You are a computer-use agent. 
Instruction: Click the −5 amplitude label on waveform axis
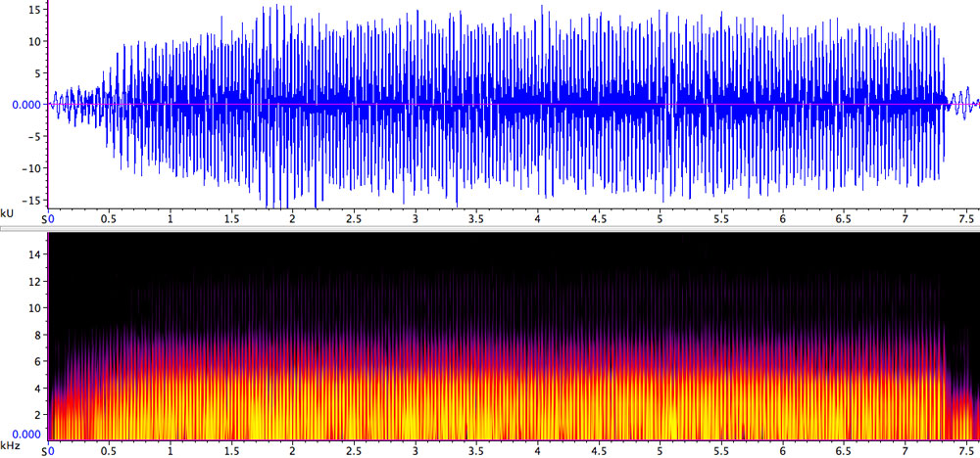[34, 137]
